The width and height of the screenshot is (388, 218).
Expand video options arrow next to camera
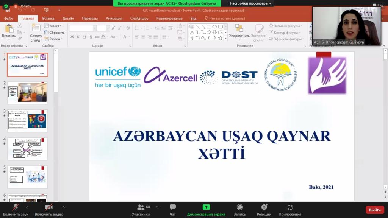click(64, 207)
